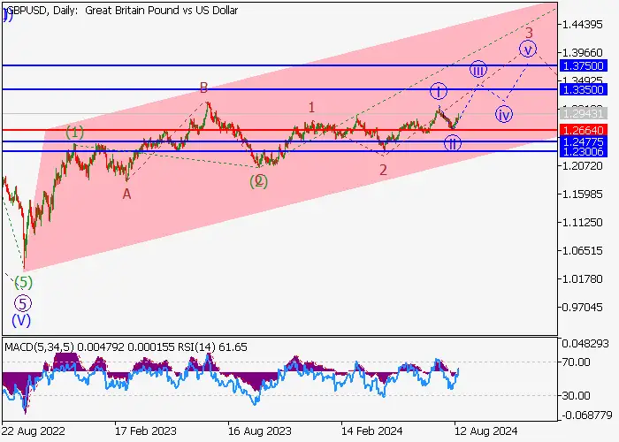Viewport: 619px width, 442px height.
Task: Click the -0.068779 indicator scale value
Action: (x=586, y=415)
